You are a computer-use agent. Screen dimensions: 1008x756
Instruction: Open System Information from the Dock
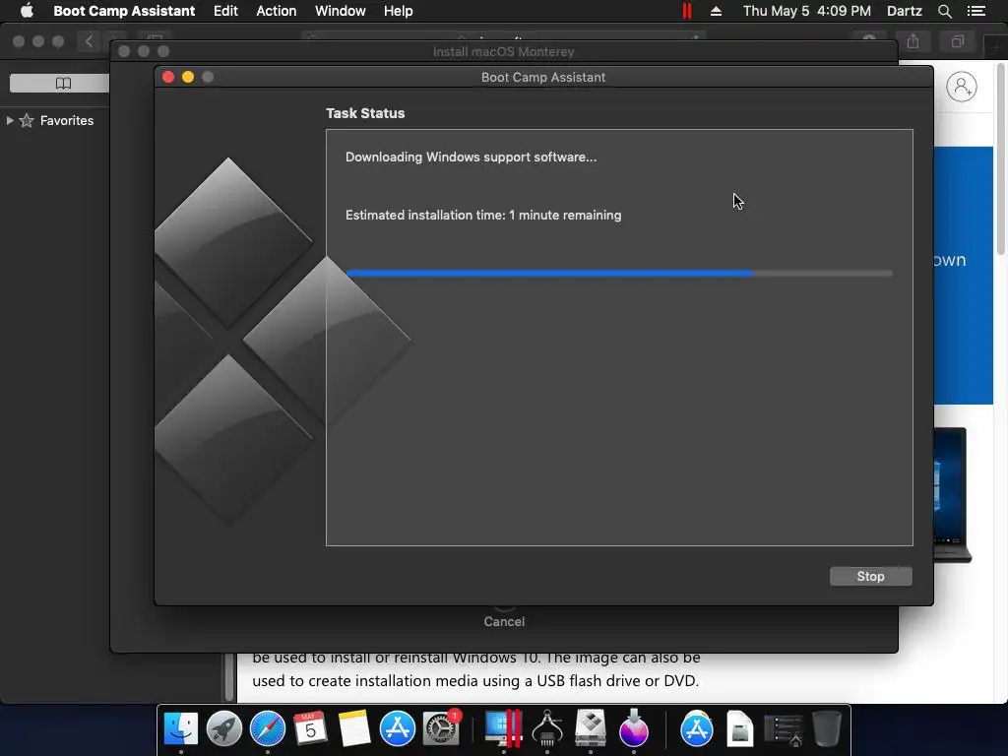[547, 728]
